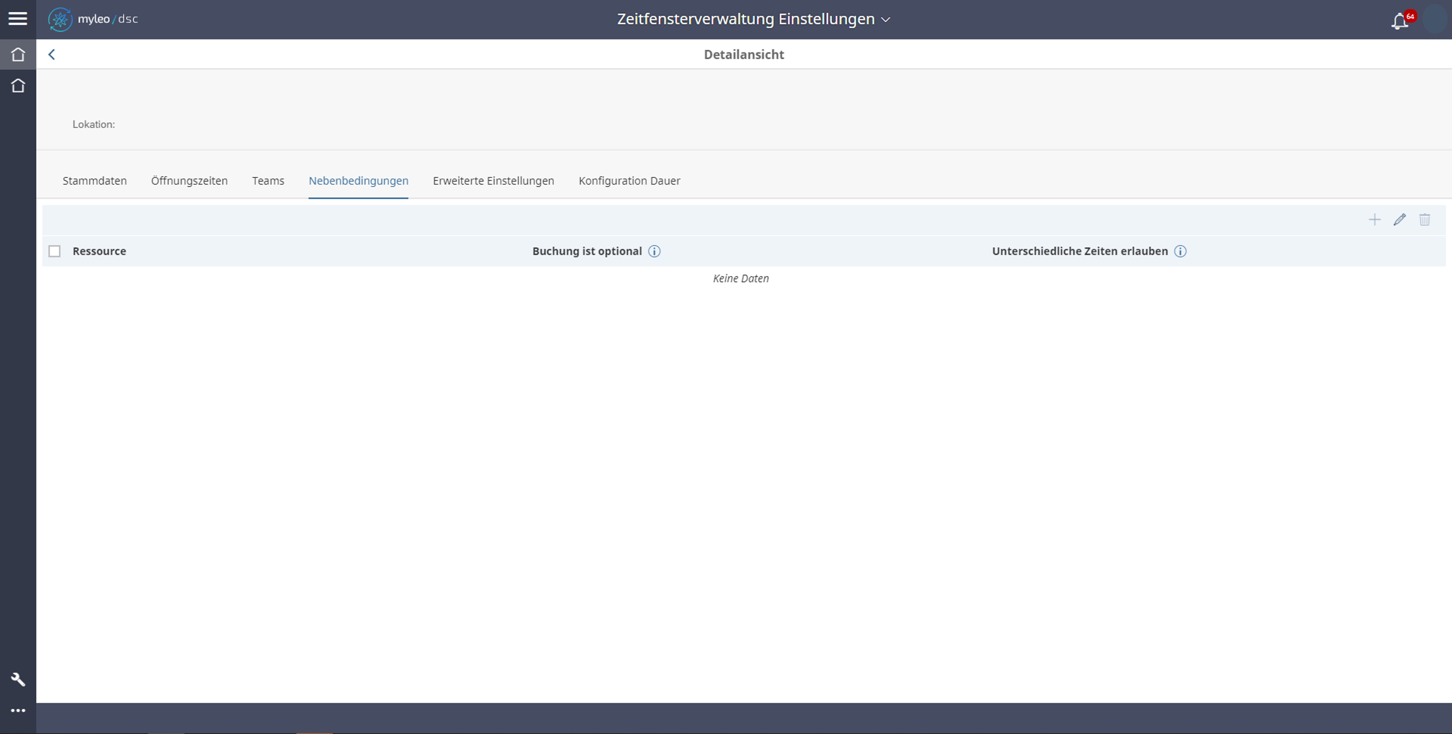Click the three-dot more options icon
The image size is (1452, 734).
coord(18,710)
